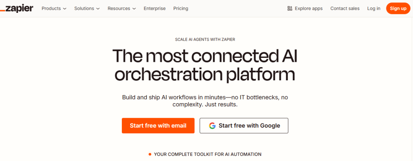
Task: Click the Log in link
Action: [x=374, y=8]
